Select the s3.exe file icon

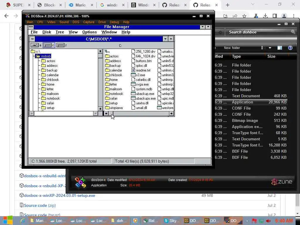tap(133, 75)
